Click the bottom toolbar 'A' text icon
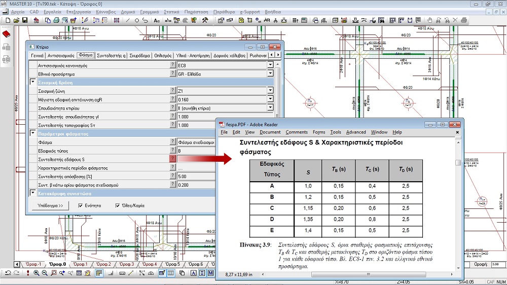This screenshot has height=285, width=507. [193, 273]
